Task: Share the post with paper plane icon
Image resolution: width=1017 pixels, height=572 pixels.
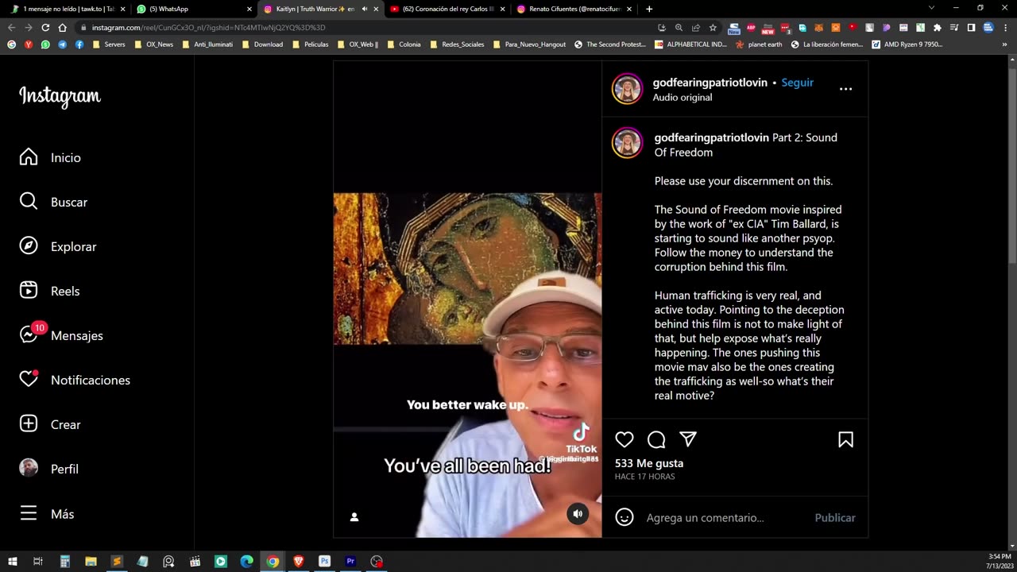Action: click(688, 439)
